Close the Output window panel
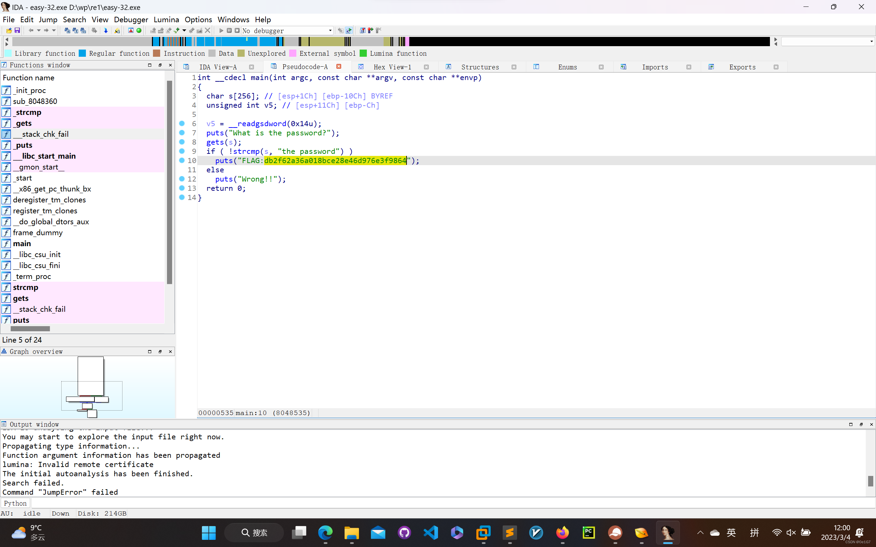The width and height of the screenshot is (876, 547). 871,424
